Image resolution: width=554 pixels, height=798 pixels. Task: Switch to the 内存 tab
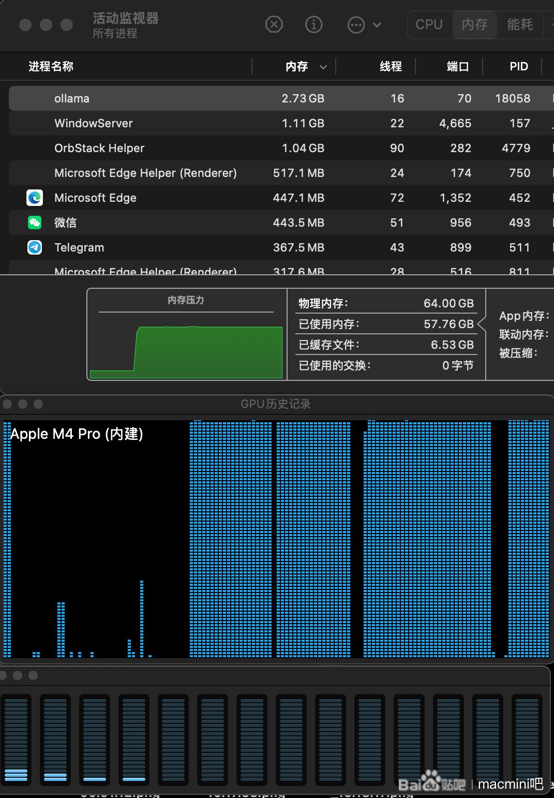pyautogui.click(x=474, y=24)
